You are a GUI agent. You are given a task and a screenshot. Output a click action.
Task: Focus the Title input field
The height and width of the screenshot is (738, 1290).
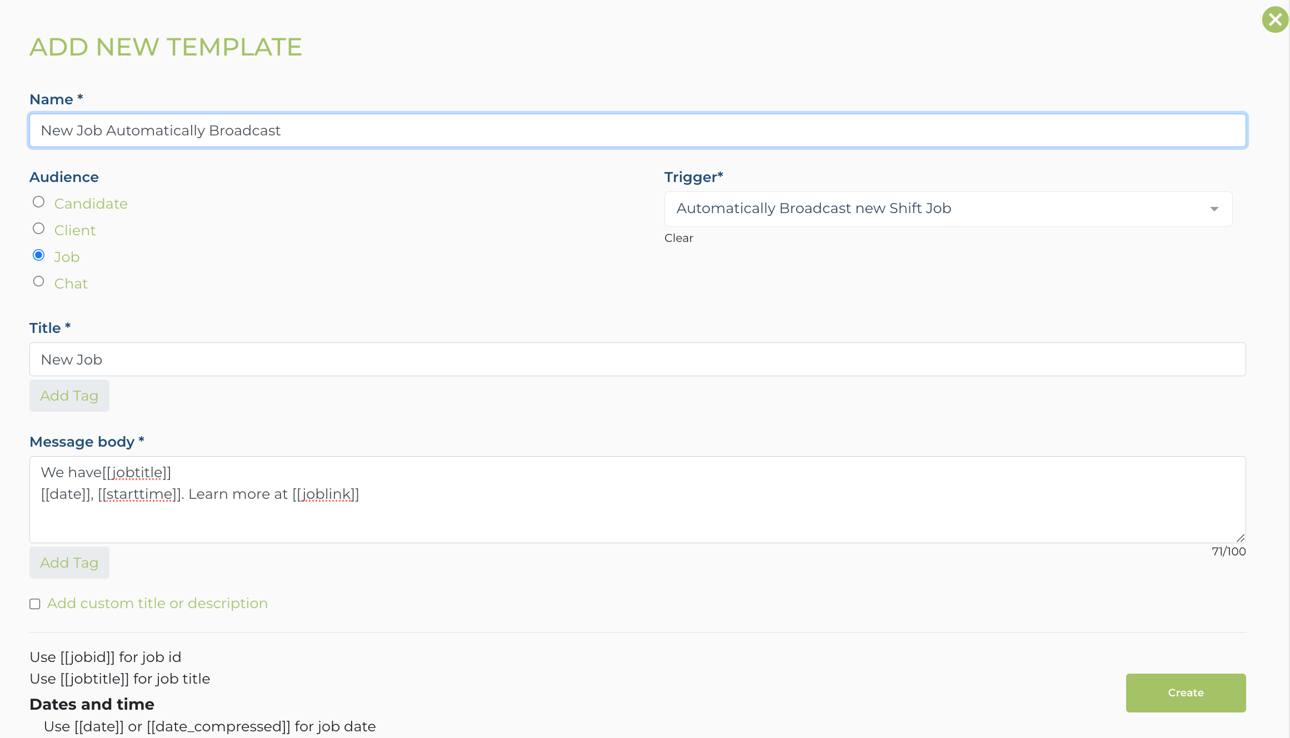637,360
